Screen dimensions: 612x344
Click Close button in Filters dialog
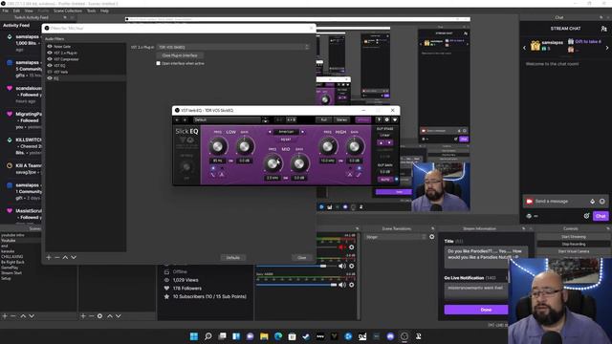(x=302, y=257)
